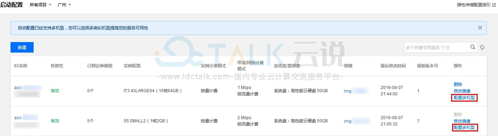Open the 广州 region dropdown
Viewport: 498px width, 136px height.
coord(64,5)
